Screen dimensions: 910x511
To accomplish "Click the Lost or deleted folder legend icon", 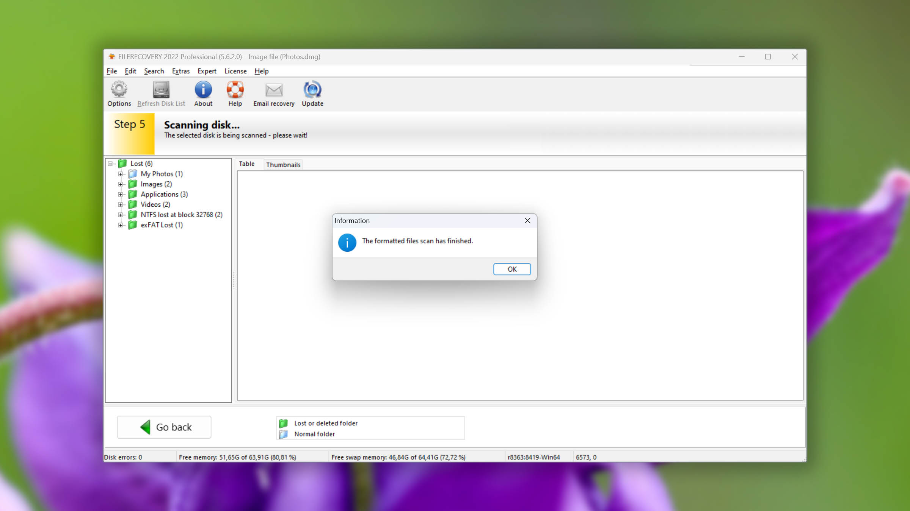I will tap(283, 423).
